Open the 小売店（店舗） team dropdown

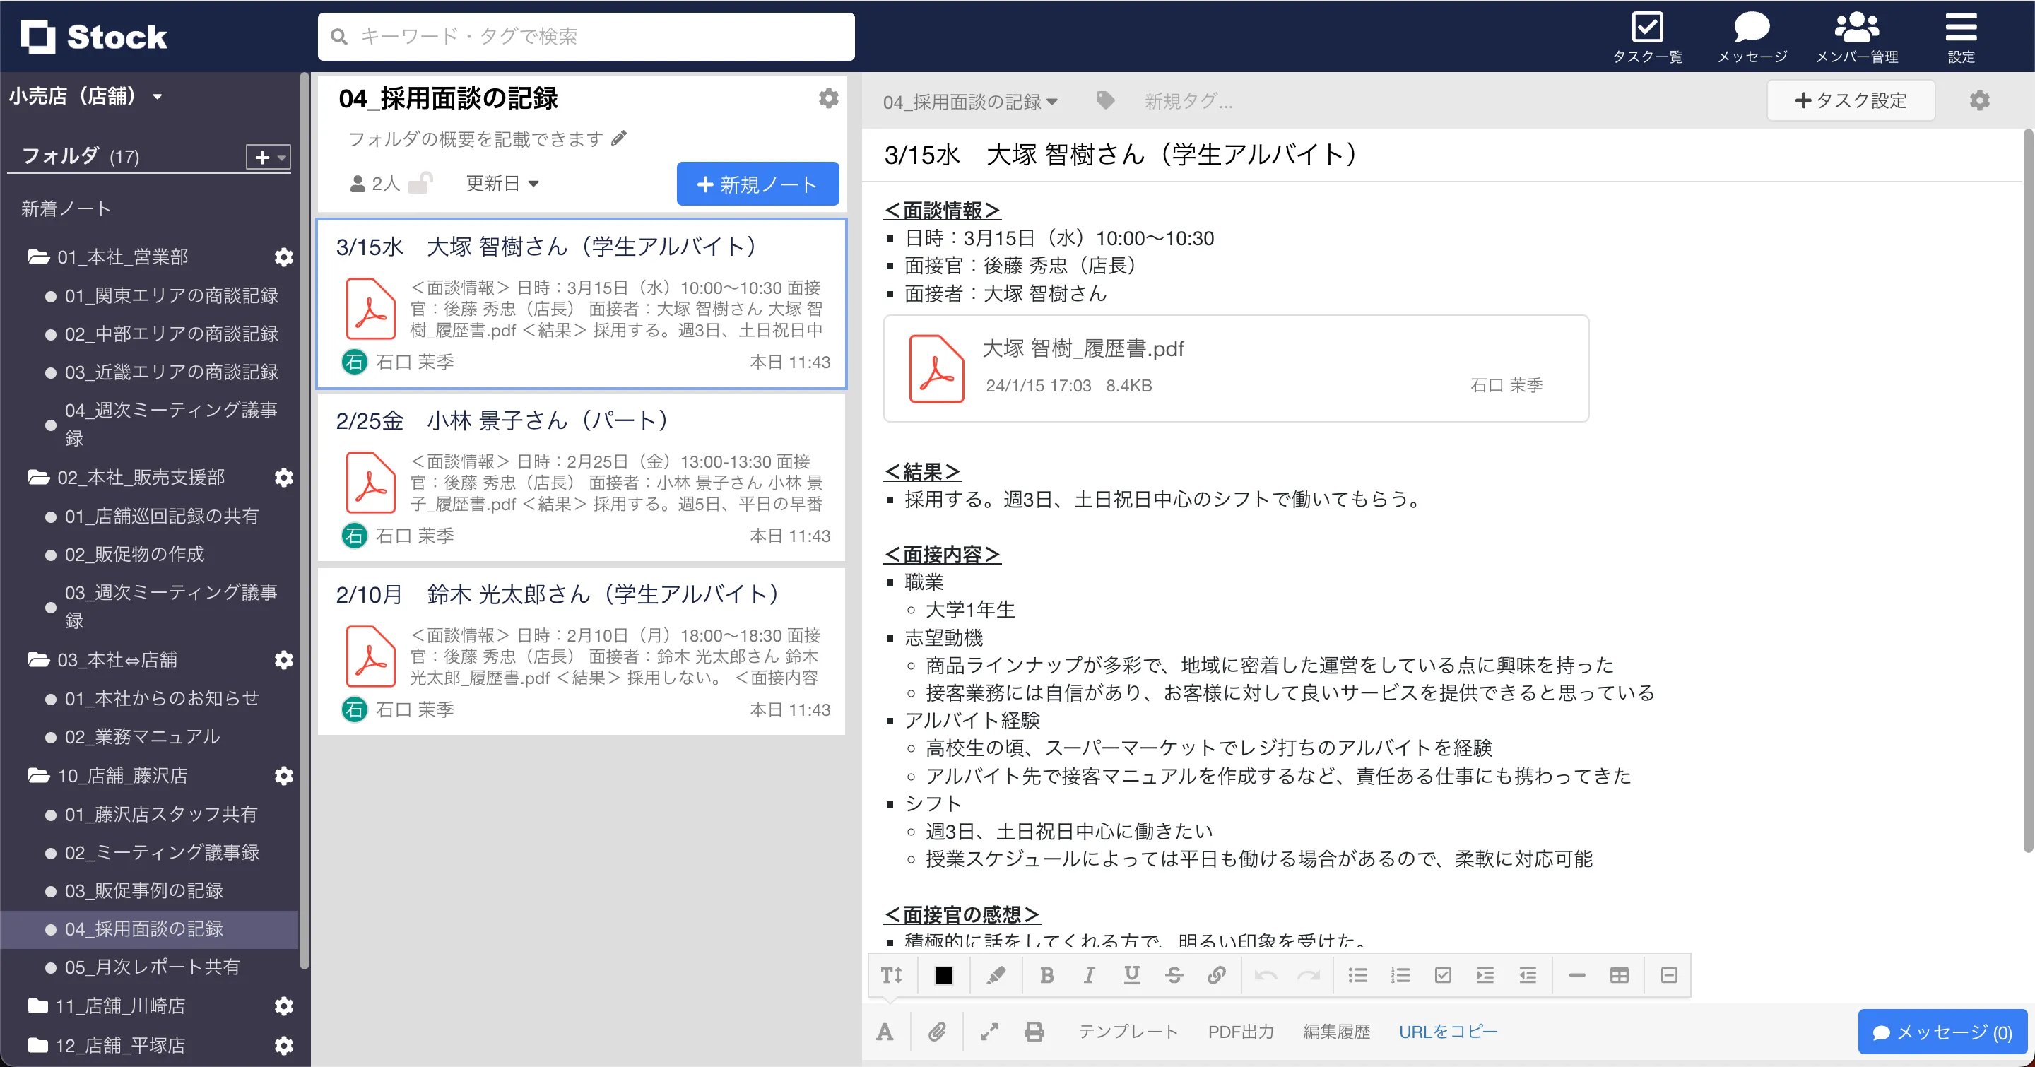tap(85, 96)
